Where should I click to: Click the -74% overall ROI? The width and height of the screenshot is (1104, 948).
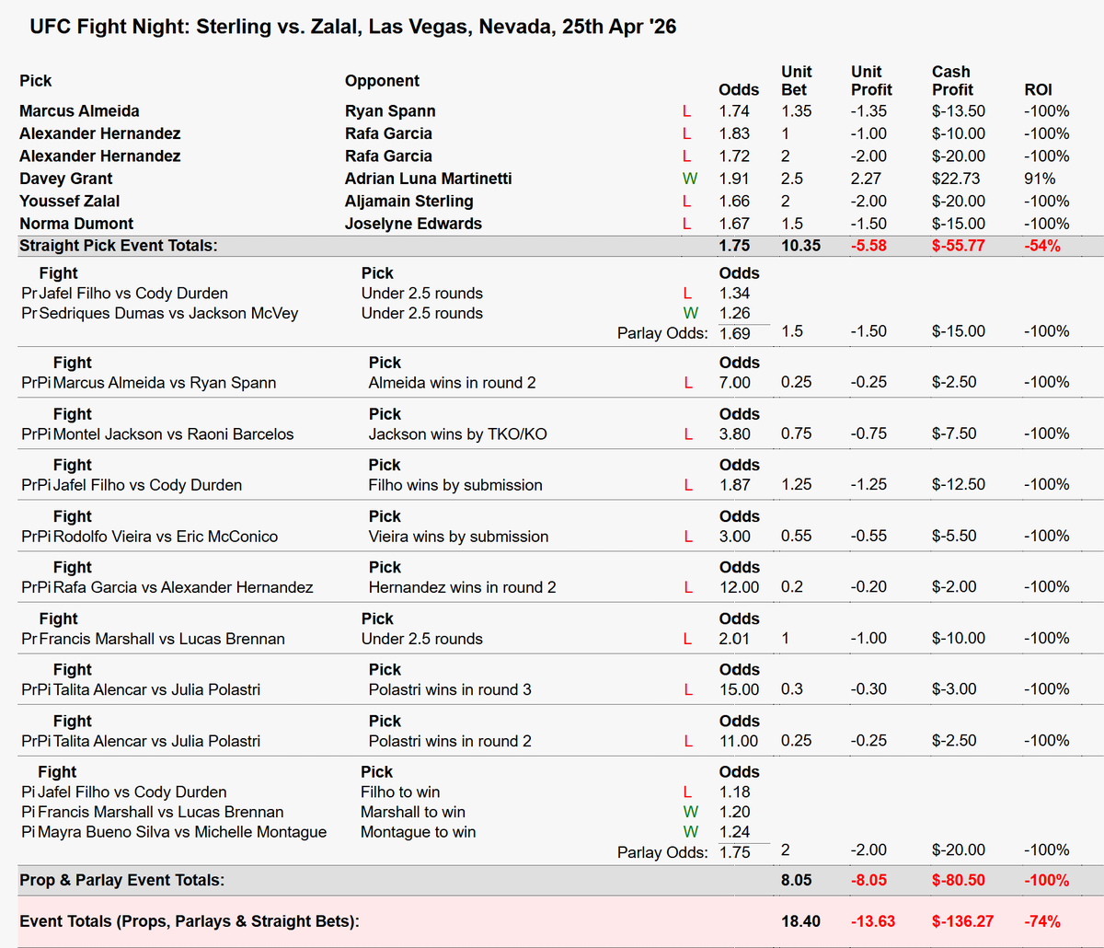point(1042,920)
